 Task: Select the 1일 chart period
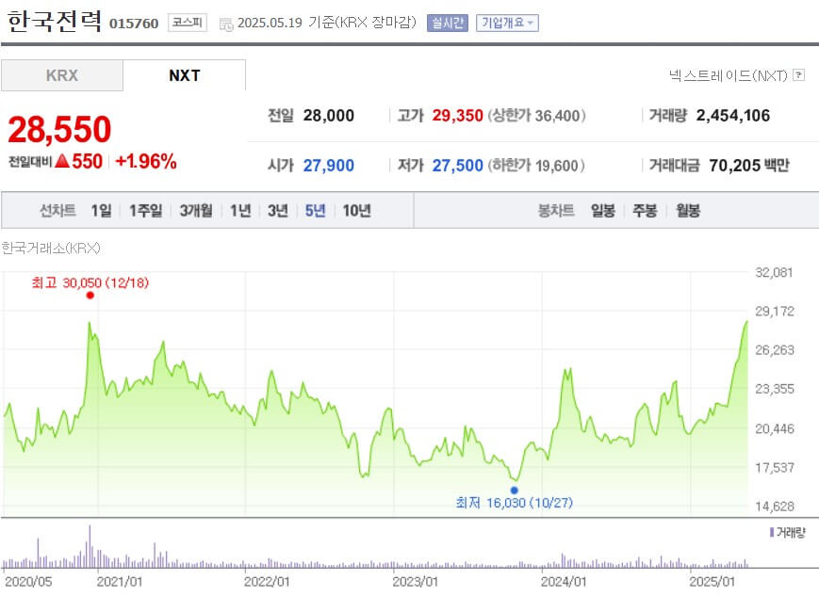pos(100,212)
